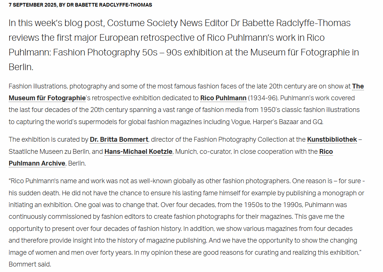The image size is (383, 272).
Task: Open the Museum für Fotographie link
Action: point(47,98)
